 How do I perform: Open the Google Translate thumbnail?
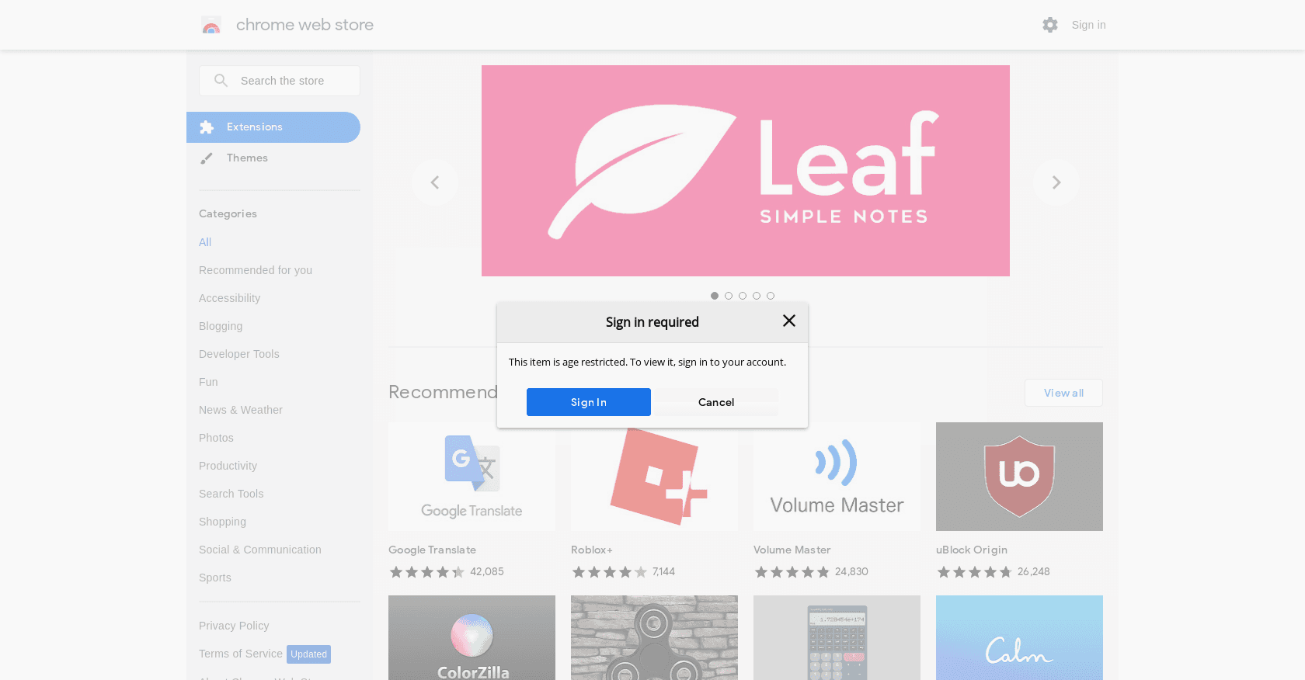click(x=472, y=477)
